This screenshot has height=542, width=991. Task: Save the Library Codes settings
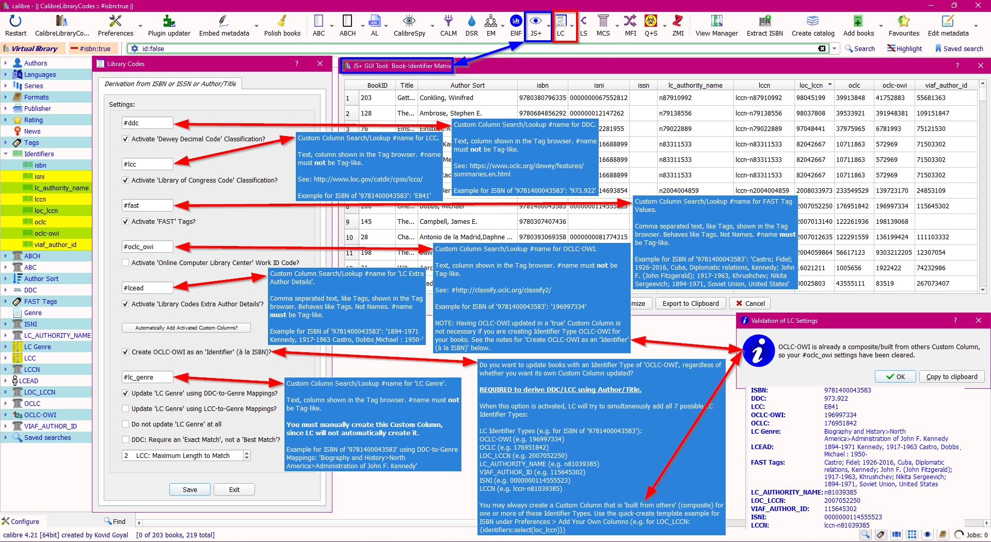pyautogui.click(x=189, y=489)
